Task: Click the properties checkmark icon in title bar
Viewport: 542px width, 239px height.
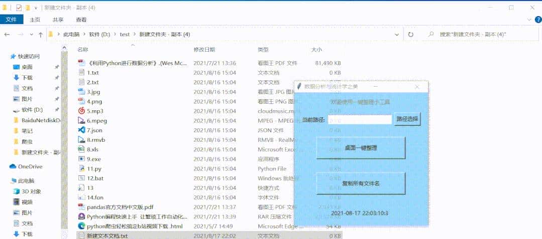Action: 19,8
